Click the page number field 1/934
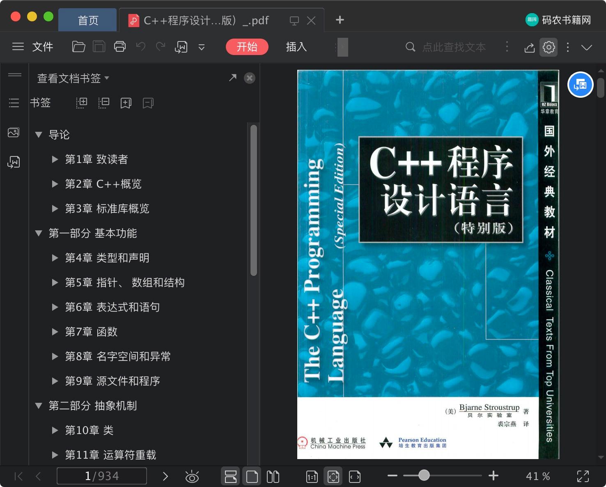The height and width of the screenshot is (487, 606). pyautogui.click(x=102, y=476)
